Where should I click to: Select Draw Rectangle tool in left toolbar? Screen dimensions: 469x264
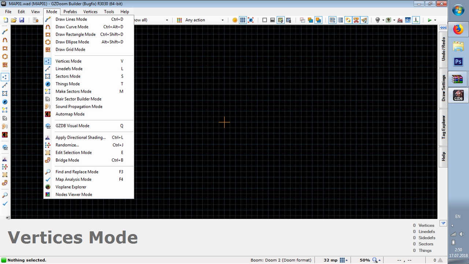point(5,48)
